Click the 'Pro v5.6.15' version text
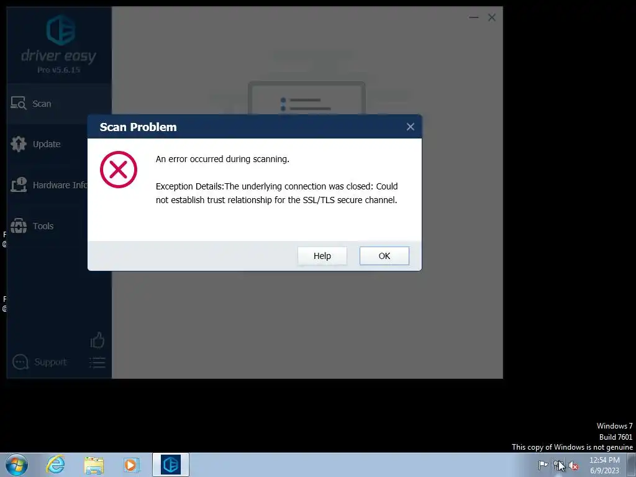Screen dimensions: 636x477 click(x=59, y=70)
